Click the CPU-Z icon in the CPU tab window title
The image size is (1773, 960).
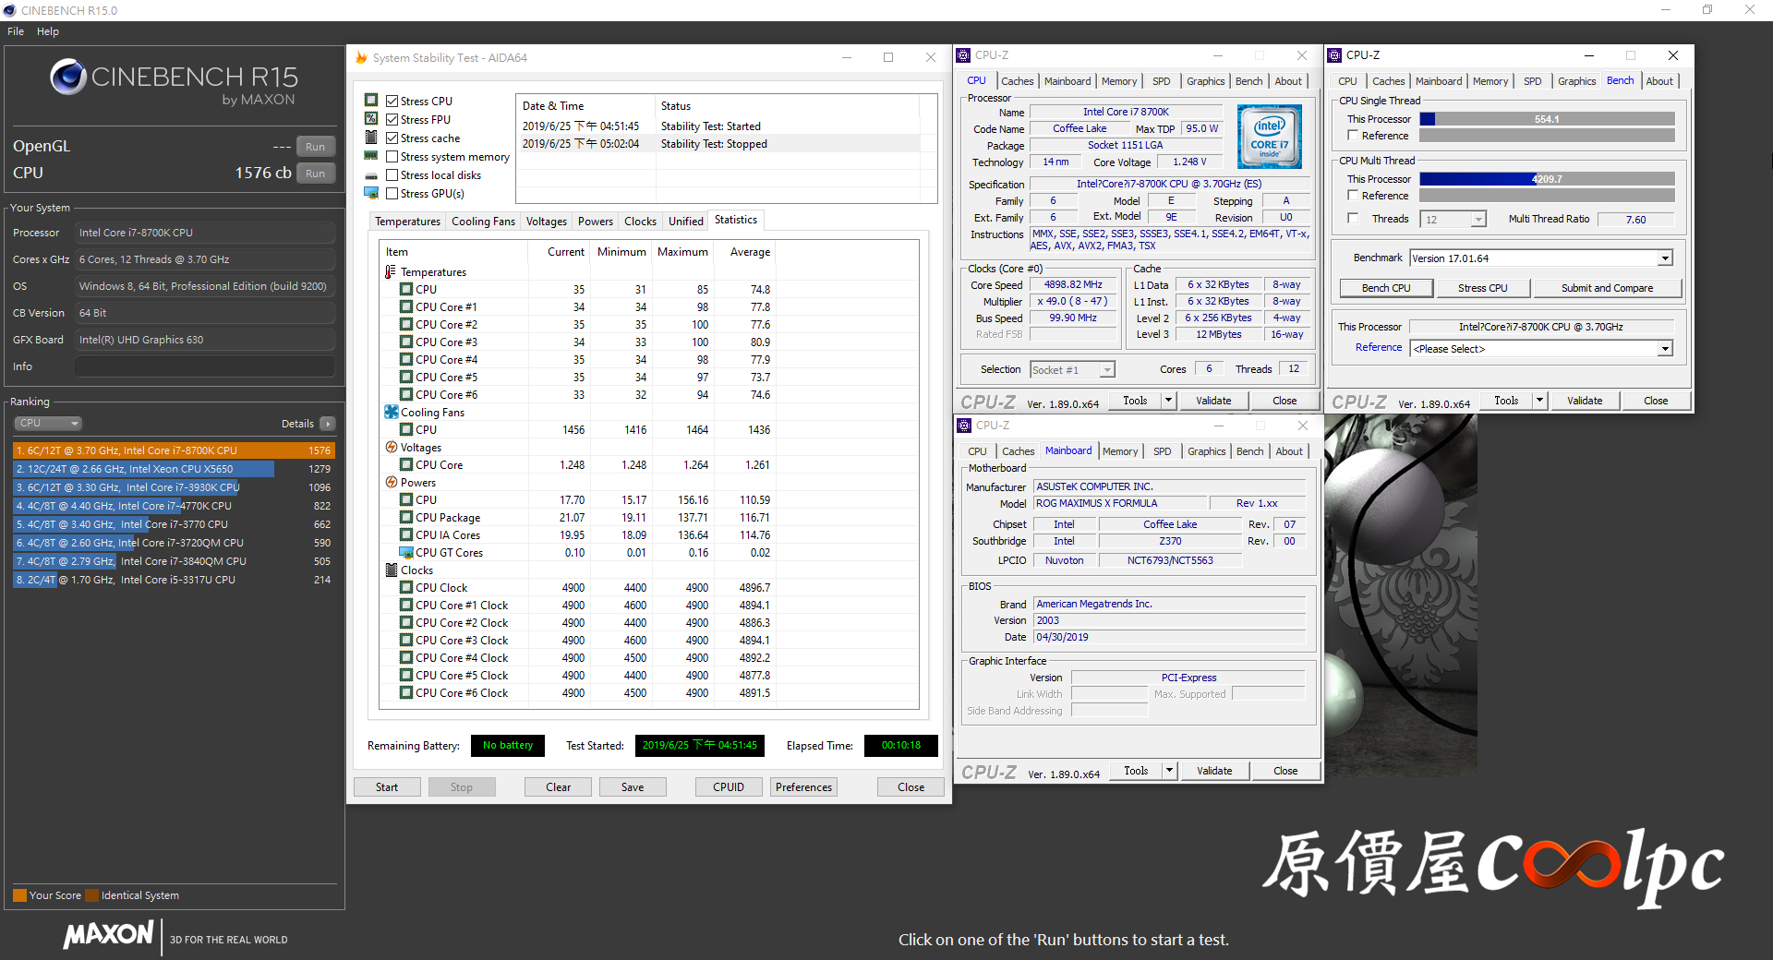coord(963,55)
